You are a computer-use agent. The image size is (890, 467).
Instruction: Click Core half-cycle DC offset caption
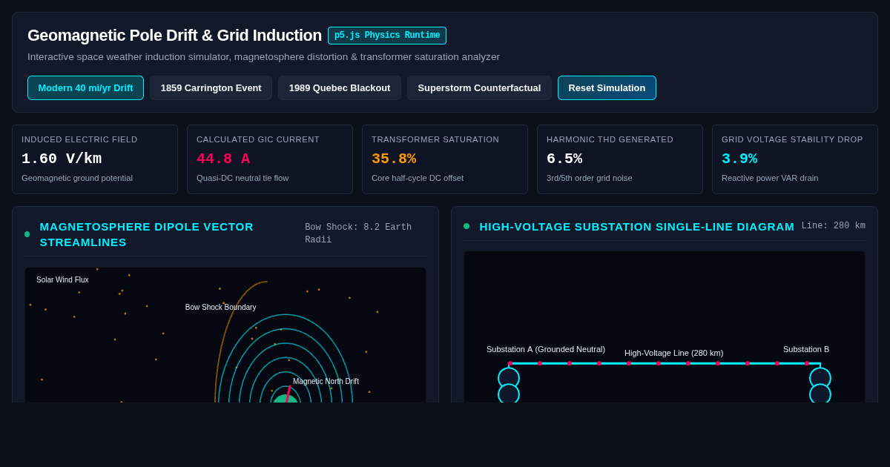point(418,178)
